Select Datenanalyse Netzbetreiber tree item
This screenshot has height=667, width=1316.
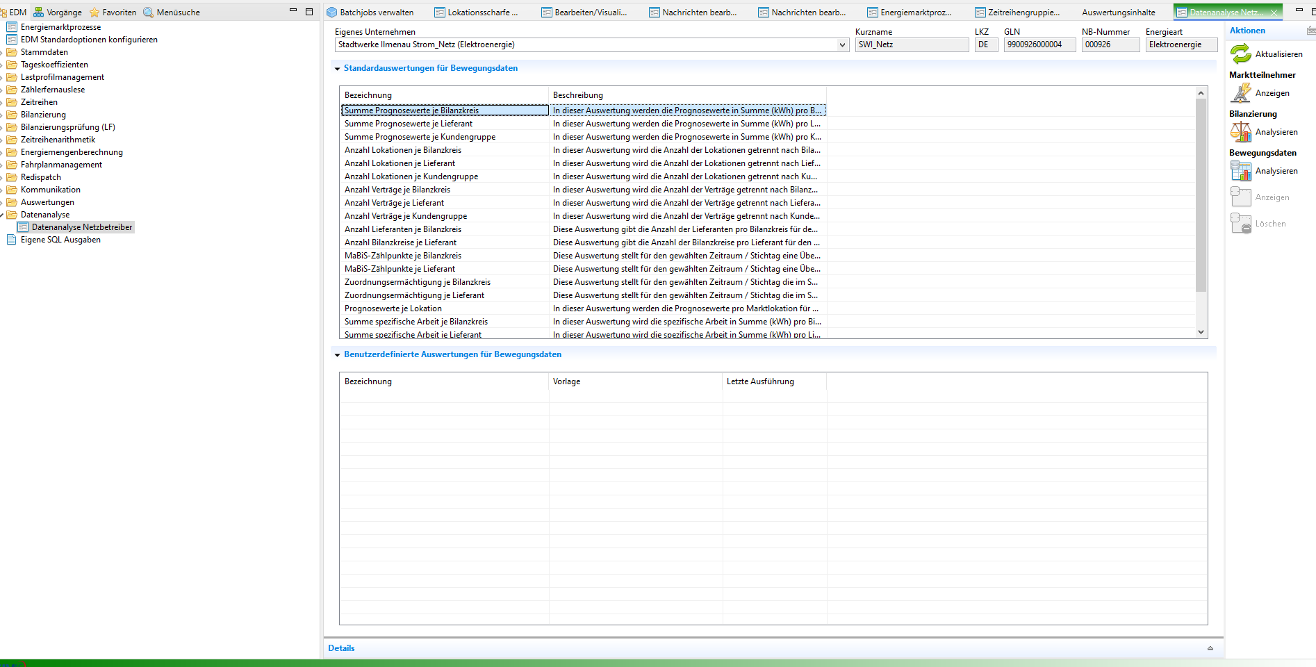pyautogui.click(x=81, y=227)
